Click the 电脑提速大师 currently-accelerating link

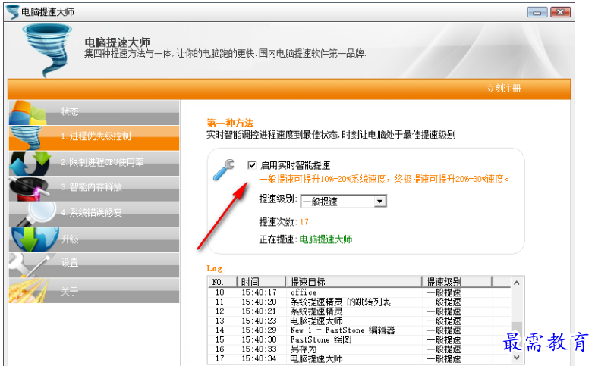(x=326, y=239)
